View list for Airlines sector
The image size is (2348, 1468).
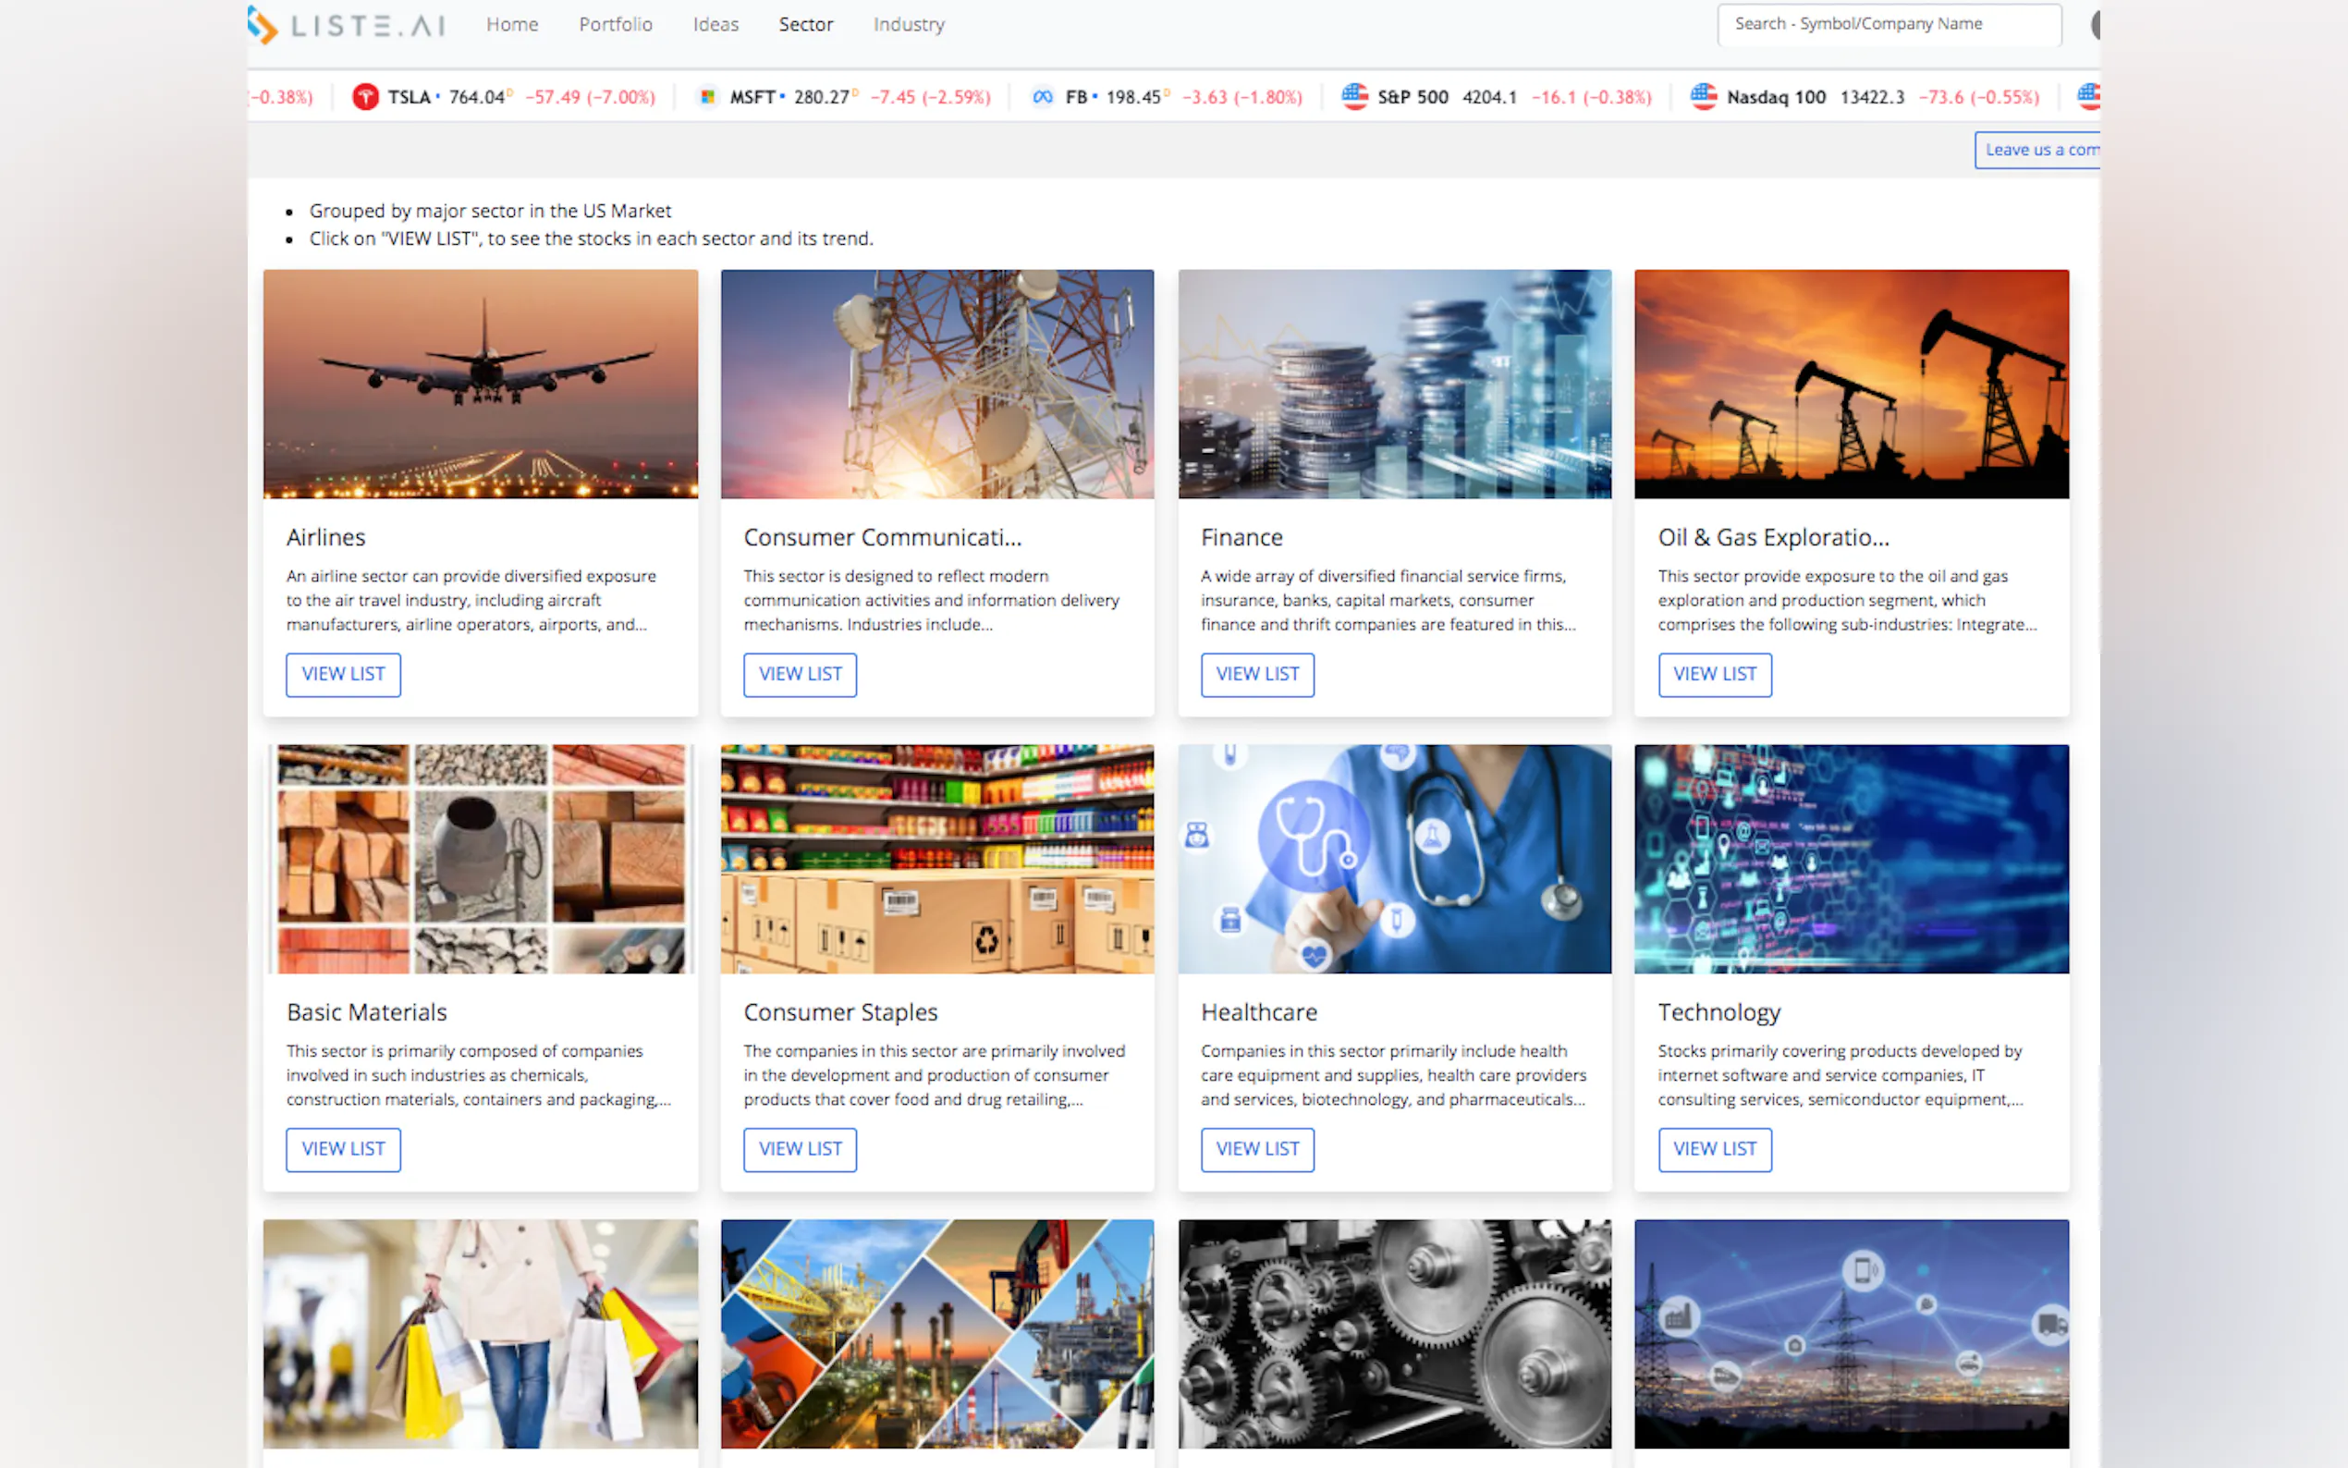(x=343, y=674)
